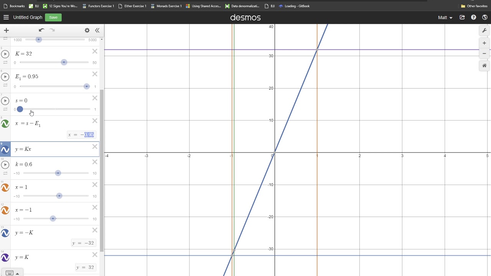This screenshot has height=276, width=491.
Task: Click the E1 slider handle
Action: [87, 86]
